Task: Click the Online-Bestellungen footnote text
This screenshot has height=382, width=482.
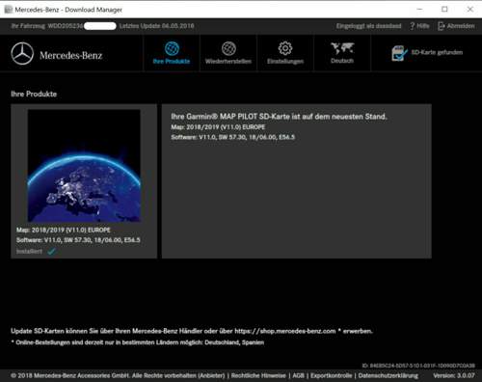Action: point(138,342)
